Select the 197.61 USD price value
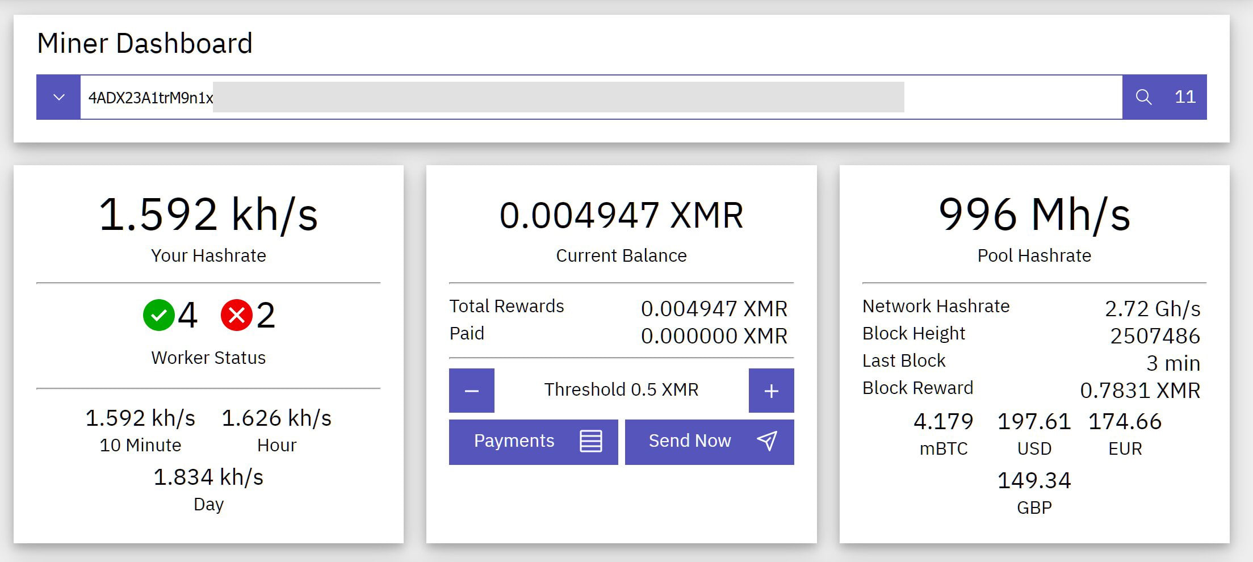 coord(1034,422)
